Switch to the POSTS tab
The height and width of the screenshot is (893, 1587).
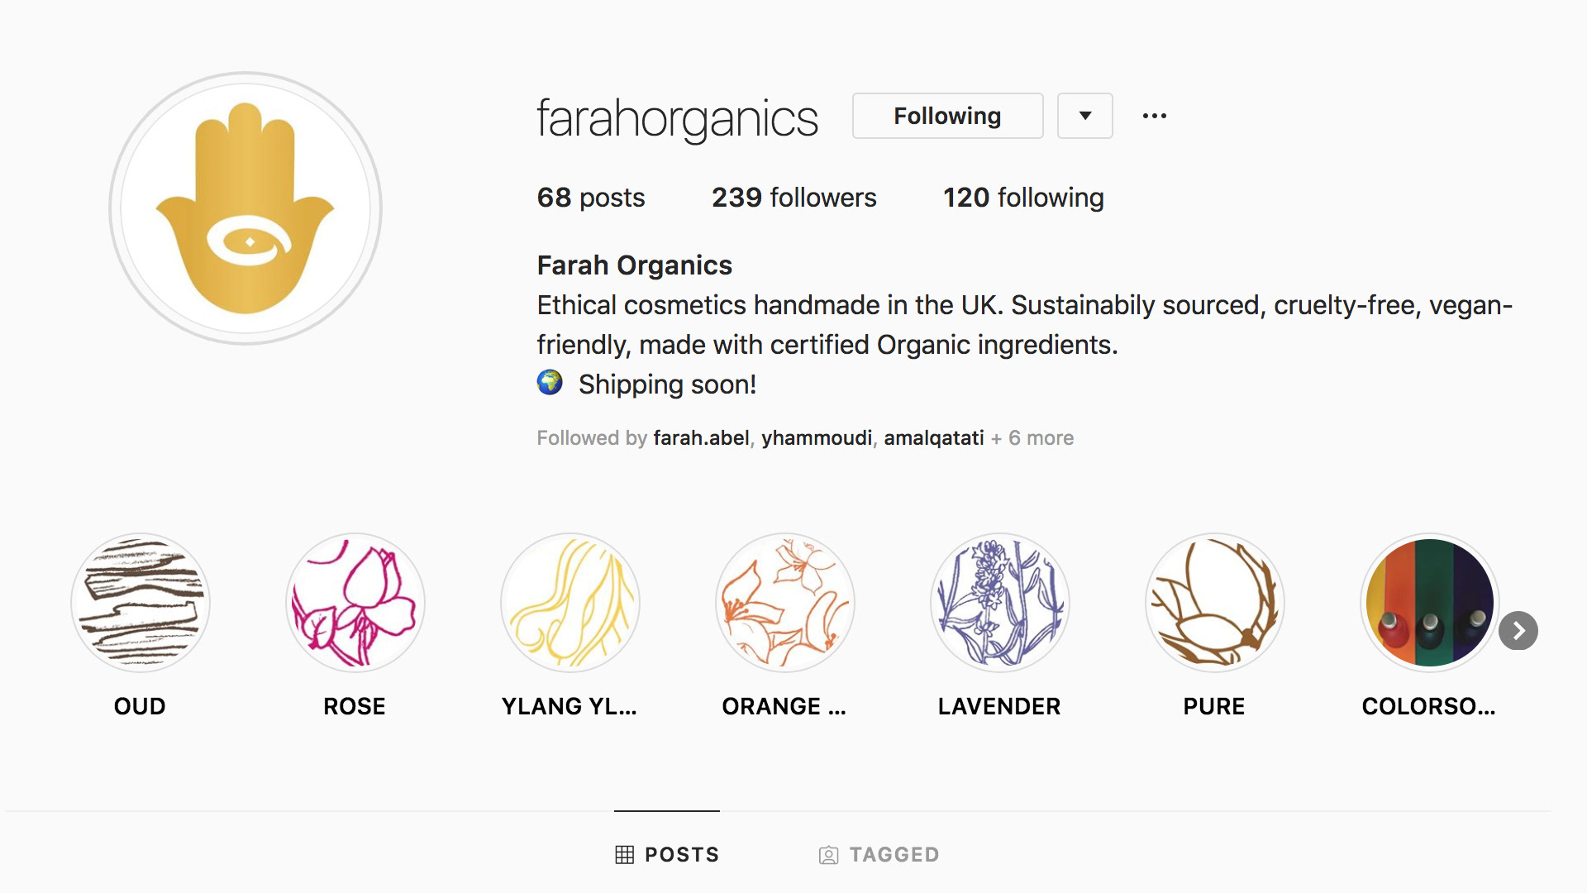667,854
